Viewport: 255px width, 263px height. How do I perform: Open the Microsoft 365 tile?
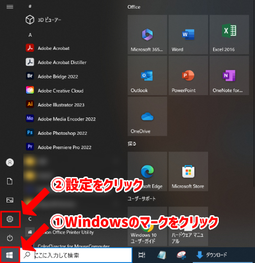click(147, 35)
